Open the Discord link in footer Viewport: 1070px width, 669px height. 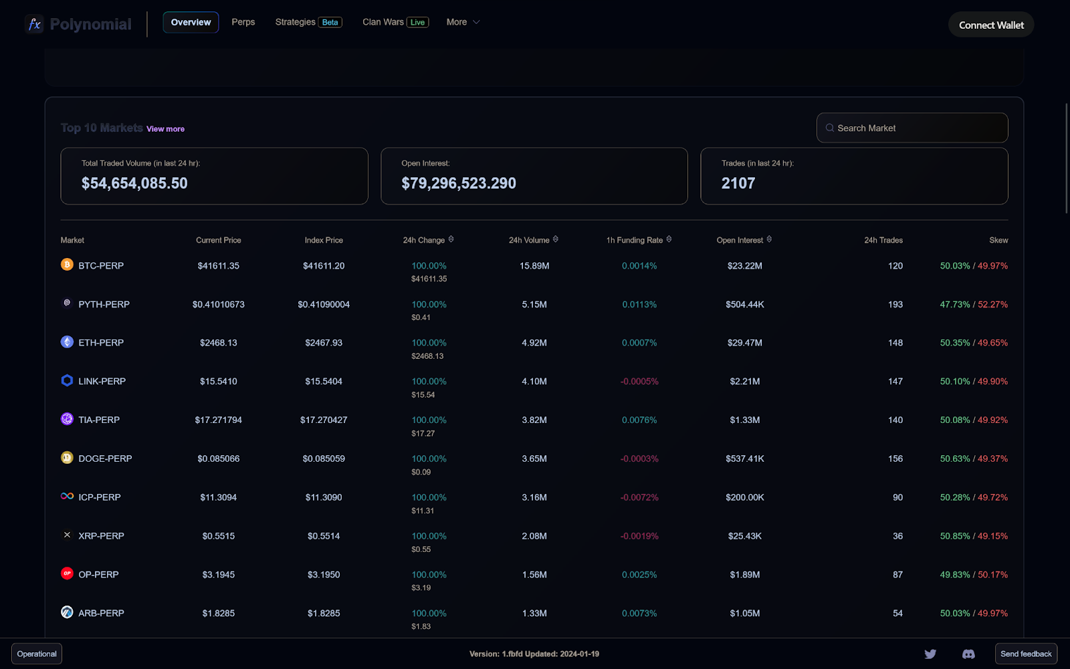click(968, 654)
